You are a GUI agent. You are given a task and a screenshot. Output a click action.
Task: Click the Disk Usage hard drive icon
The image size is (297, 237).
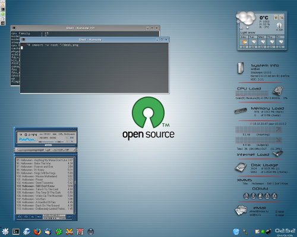coord(241,167)
